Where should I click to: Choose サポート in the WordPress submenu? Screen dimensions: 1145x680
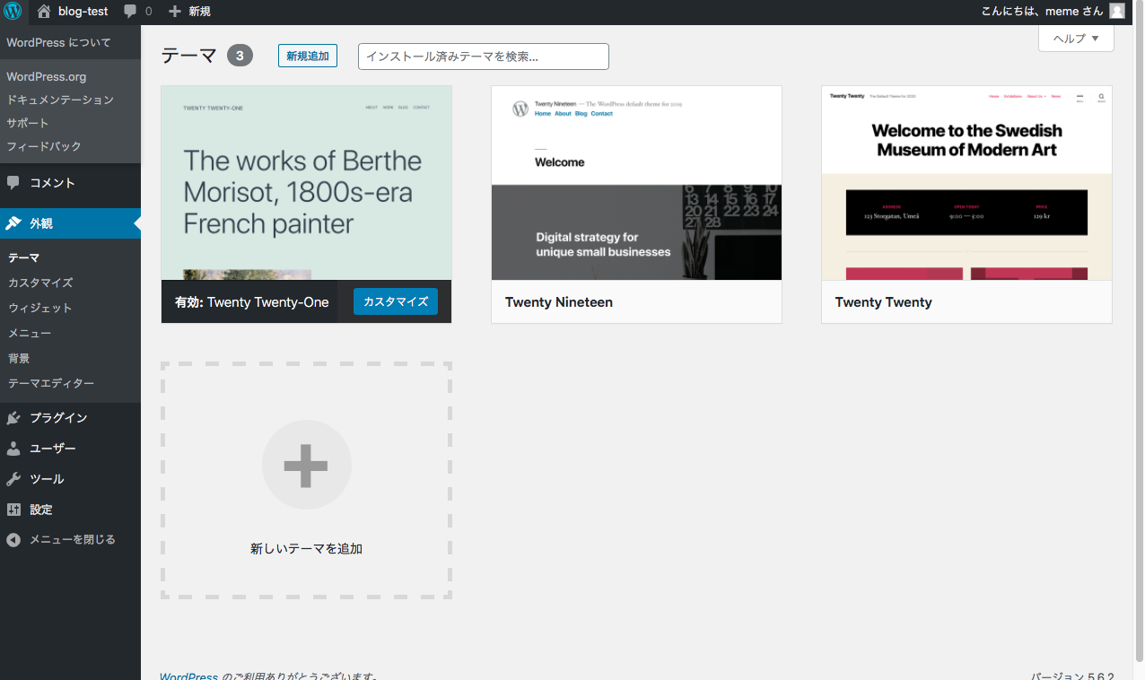28,123
